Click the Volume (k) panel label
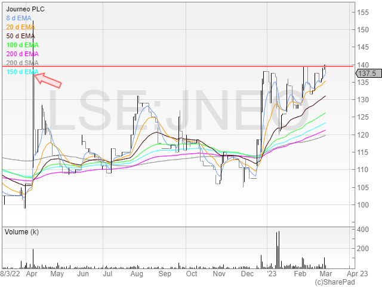This screenshot has width=382, height=287. pos(21,232)
